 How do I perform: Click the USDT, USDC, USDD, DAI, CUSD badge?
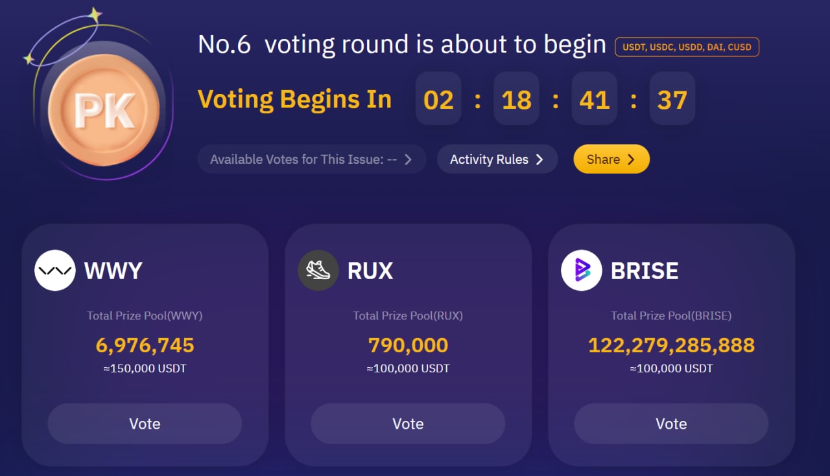coord(687,47)
